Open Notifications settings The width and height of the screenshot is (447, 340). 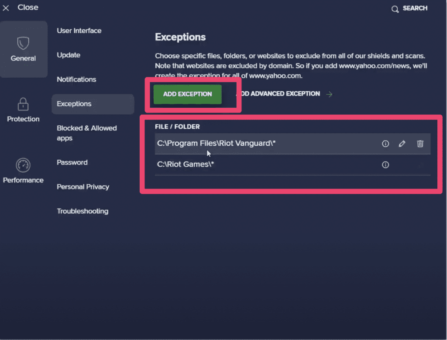[76, 79]
